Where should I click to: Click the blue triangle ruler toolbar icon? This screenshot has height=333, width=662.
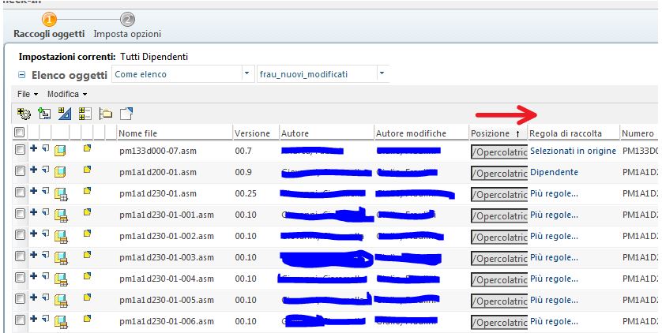[x=65, y=114]
